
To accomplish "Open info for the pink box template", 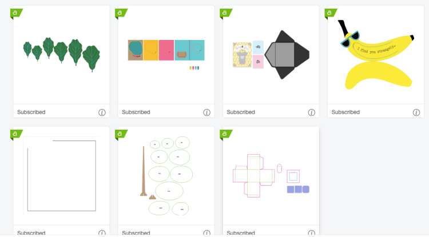I will click(x=311, y=233).
